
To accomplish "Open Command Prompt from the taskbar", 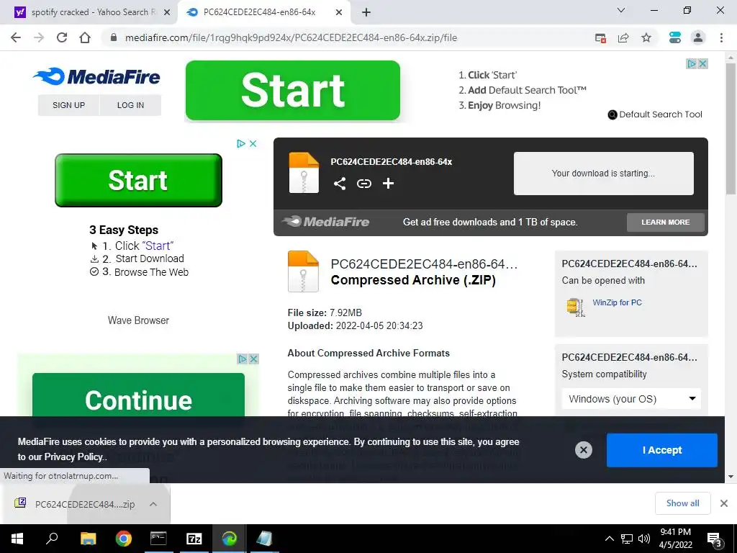I will click(158, 539).
